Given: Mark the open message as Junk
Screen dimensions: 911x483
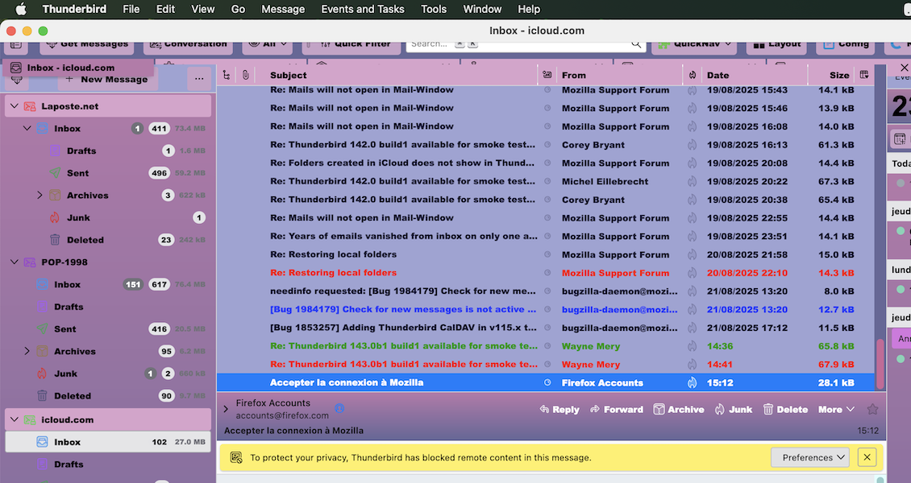Looking at the screenshot, I should point(733,409).
